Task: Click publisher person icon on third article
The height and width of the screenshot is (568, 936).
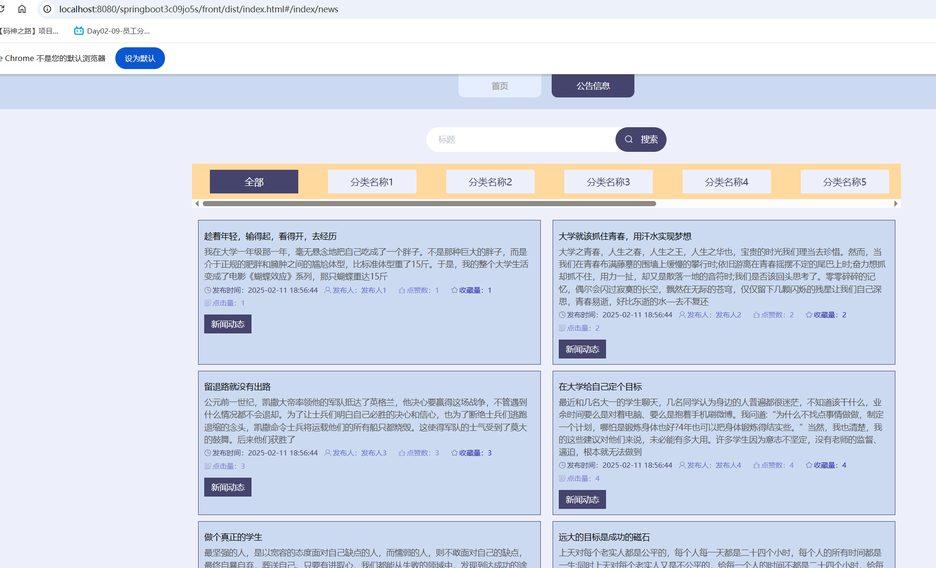Action: click(327, 453)
